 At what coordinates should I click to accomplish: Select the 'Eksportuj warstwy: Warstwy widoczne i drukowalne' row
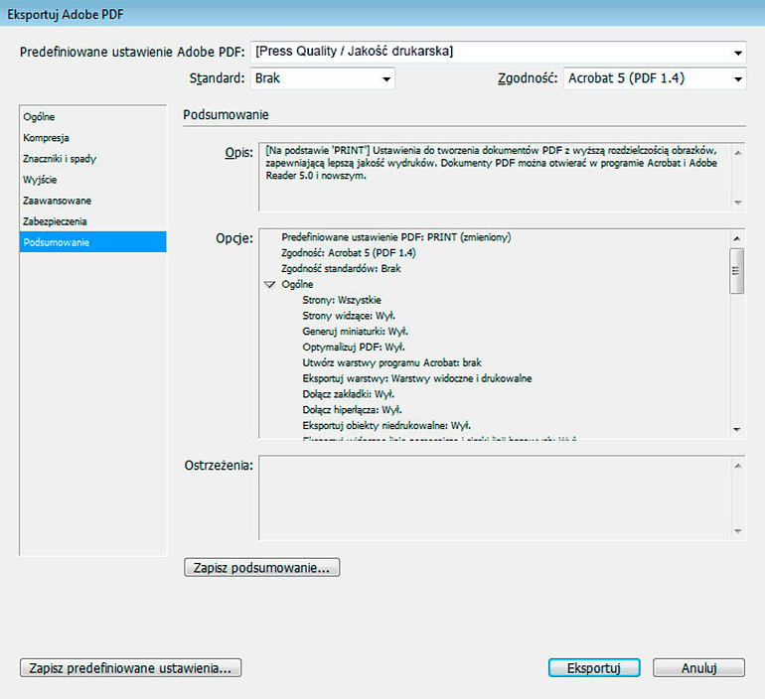point(417,378)
